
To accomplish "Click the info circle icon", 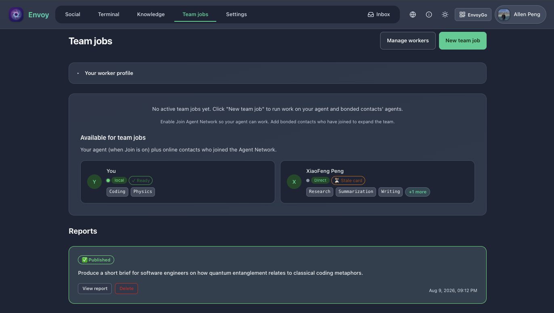I will 429,15.
